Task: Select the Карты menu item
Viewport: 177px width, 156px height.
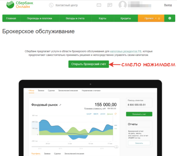Action: tap(103, 18)
